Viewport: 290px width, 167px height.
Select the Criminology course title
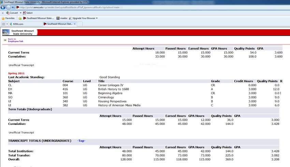click(106, 97)
